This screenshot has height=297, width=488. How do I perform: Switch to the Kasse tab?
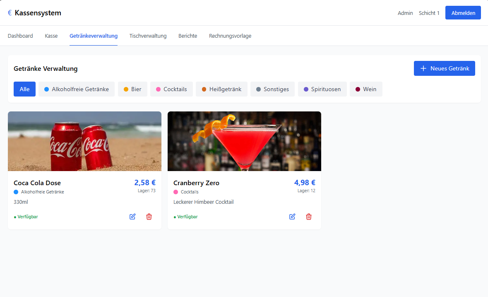51,36
